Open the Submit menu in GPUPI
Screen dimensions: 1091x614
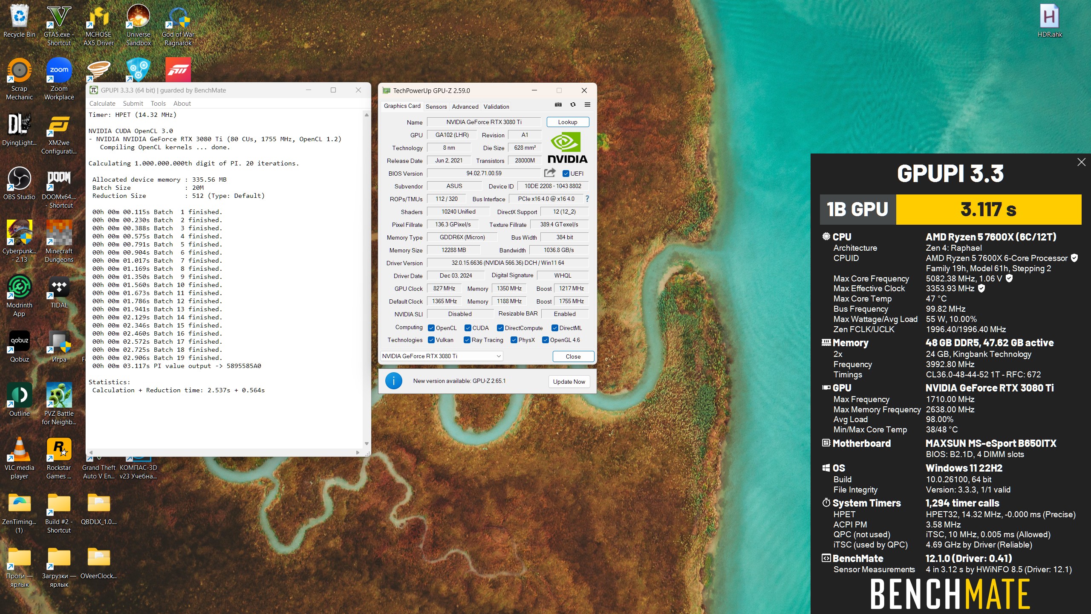[x=133, y=104]
